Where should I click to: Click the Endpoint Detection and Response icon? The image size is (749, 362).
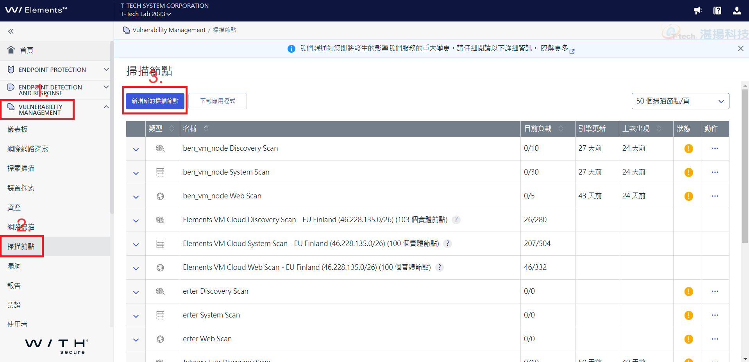pyautogui.click(x=11, y=87)
